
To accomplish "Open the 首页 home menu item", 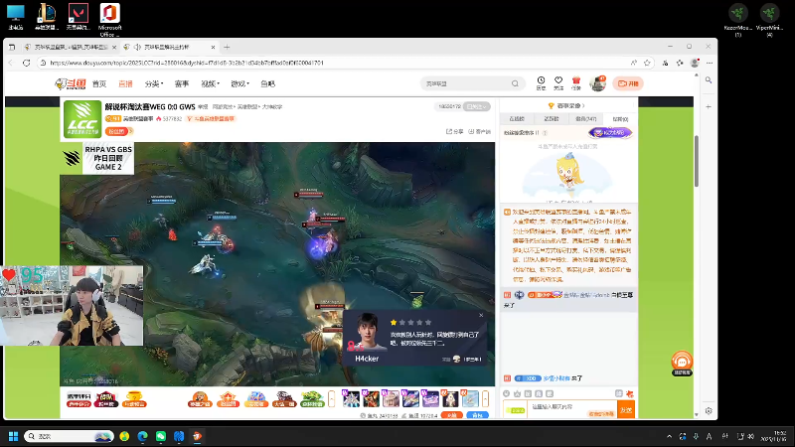I will [x=99, y=83].
